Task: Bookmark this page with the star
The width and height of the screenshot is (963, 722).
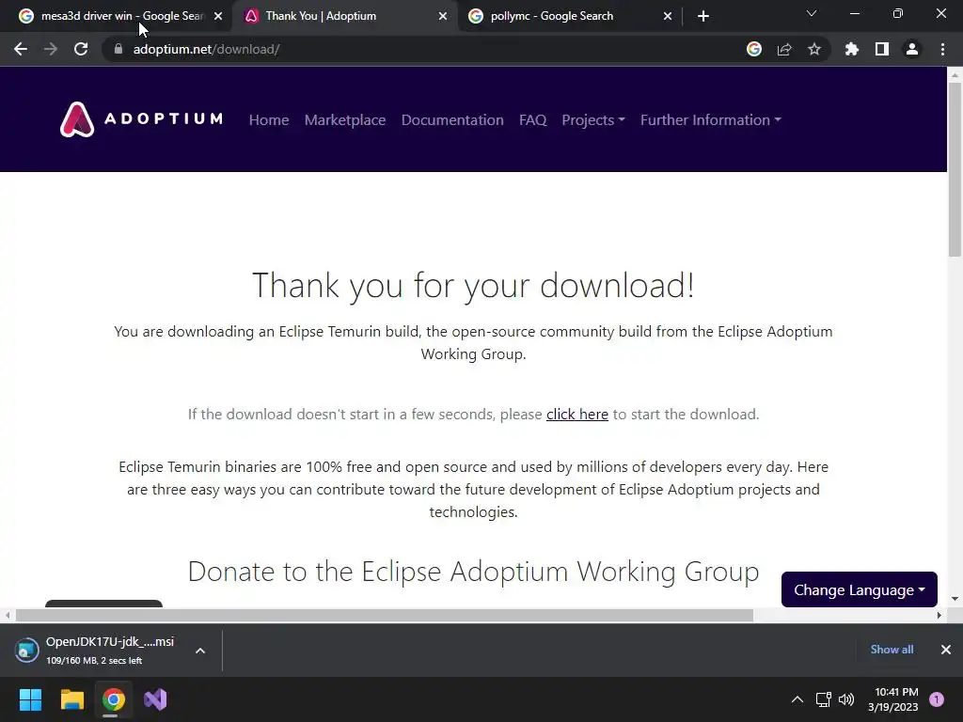Action: [814, 49]
